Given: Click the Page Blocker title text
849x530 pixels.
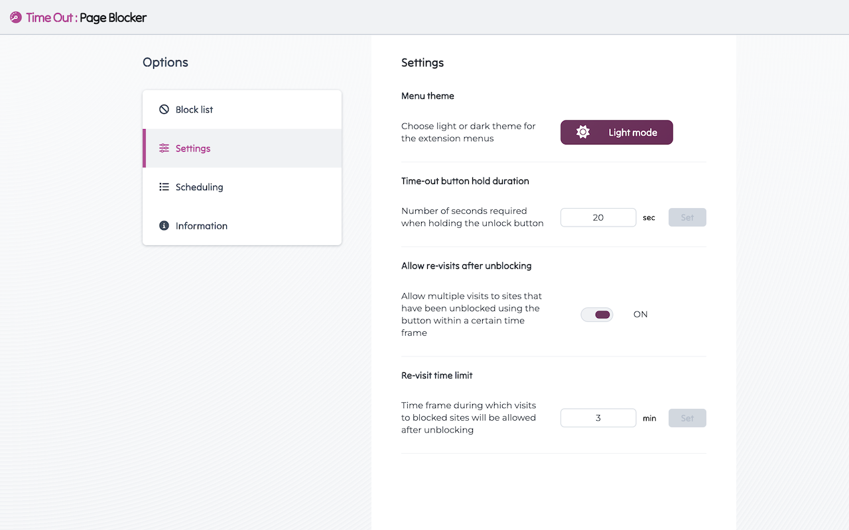Looking at the screenshot, I should (113, 18).
